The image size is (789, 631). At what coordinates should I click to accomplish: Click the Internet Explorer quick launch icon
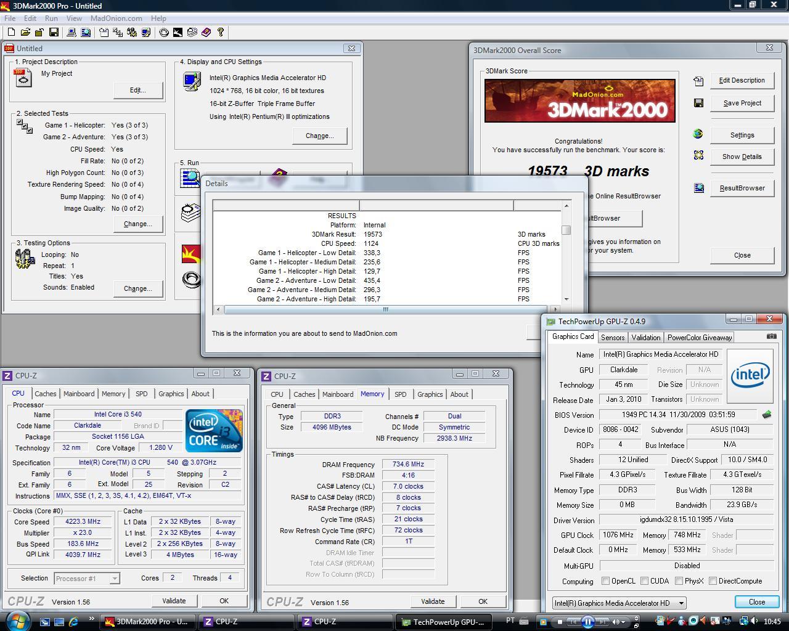[x=73, y=622]
